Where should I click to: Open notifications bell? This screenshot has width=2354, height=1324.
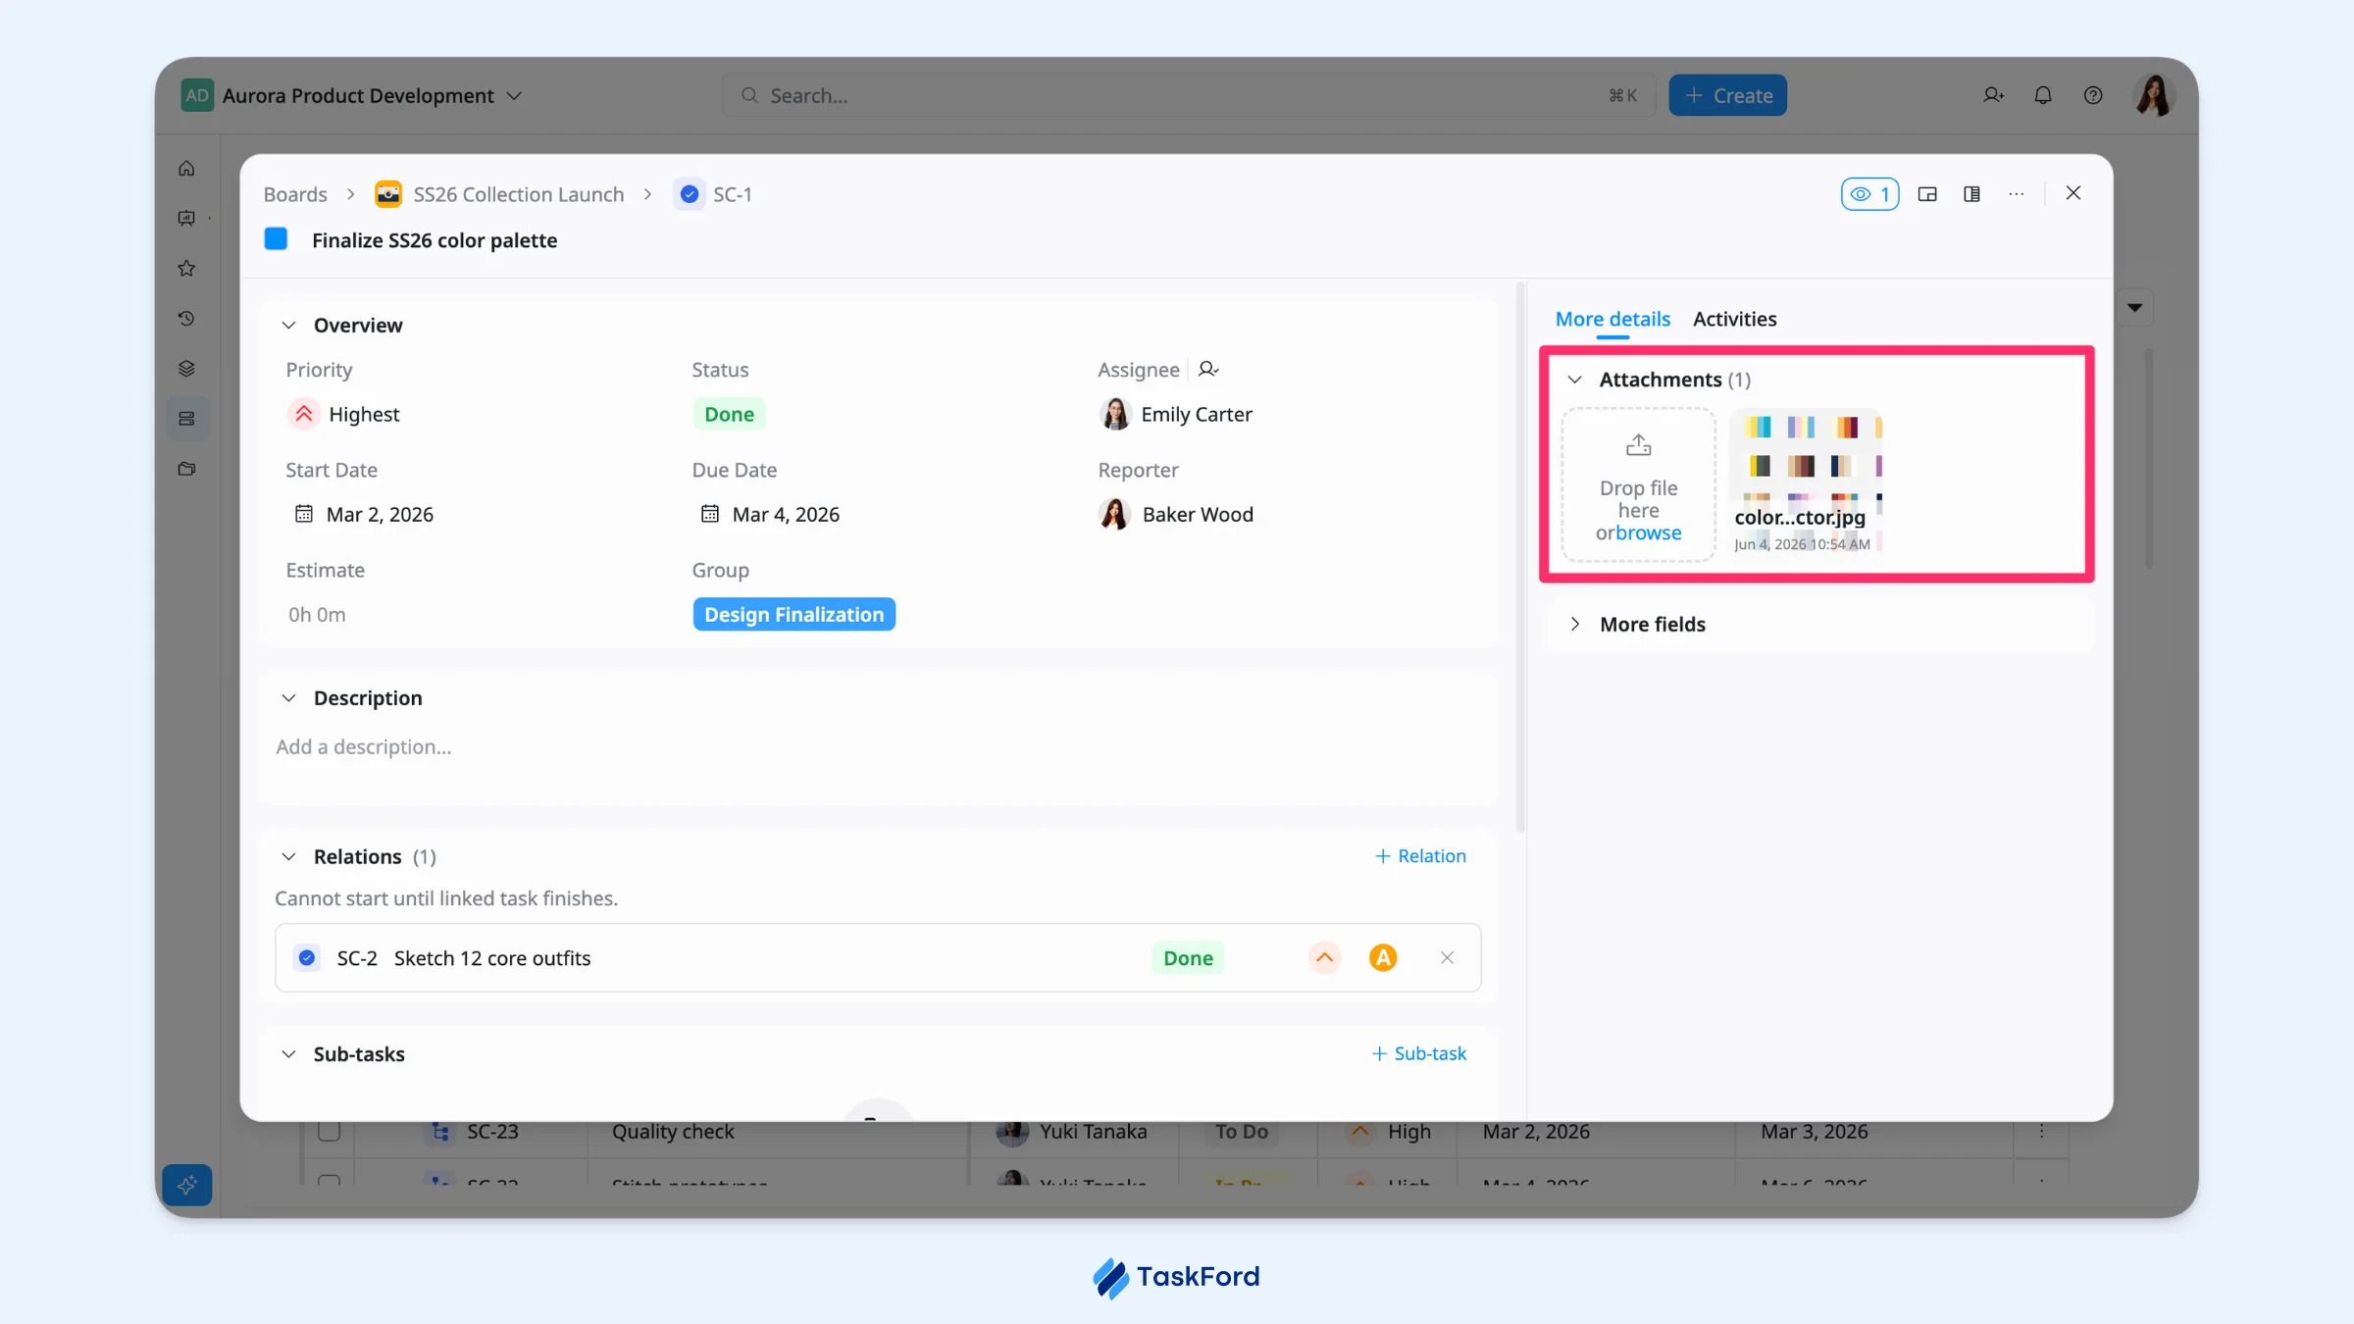point(2043,95)
